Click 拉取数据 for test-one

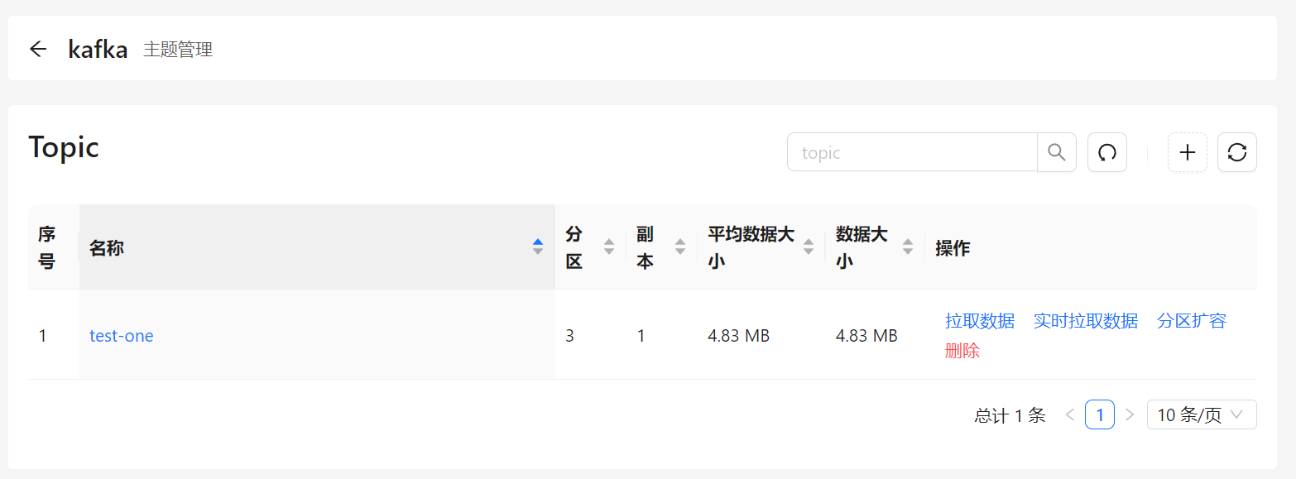point(980,321)
